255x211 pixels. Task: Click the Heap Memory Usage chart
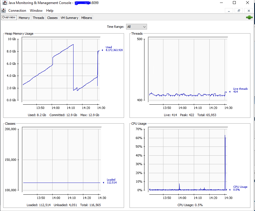[61, 69]
